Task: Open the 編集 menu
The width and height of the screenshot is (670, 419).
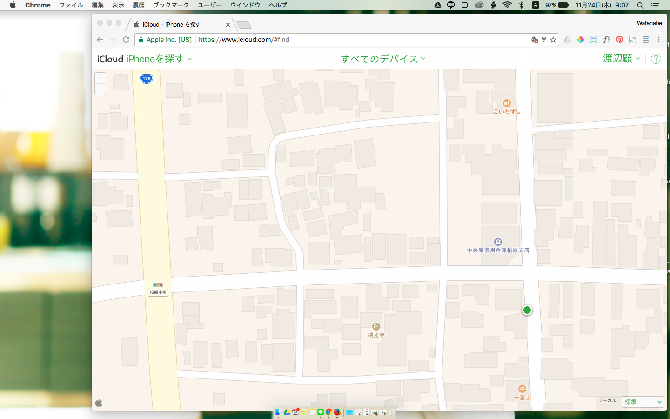Action: pyautogui.click(x=98, y=5)
